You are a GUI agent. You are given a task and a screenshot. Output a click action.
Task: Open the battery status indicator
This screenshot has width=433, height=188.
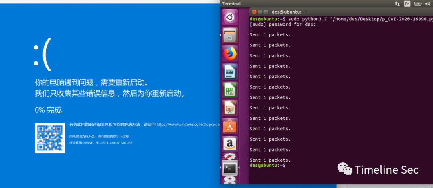[x=418, y=4]
